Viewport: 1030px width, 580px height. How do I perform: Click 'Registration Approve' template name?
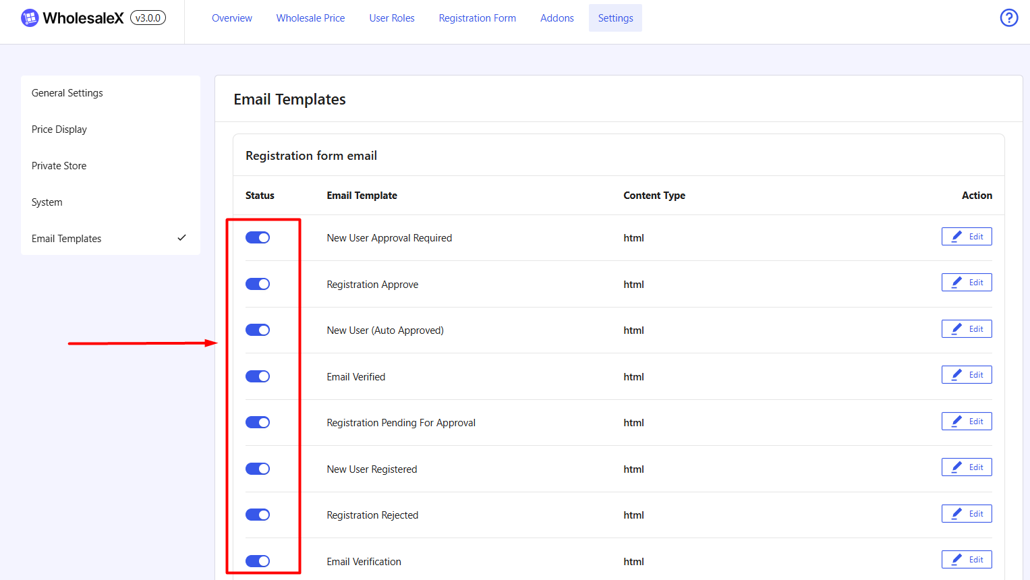[x=372, y=285]
